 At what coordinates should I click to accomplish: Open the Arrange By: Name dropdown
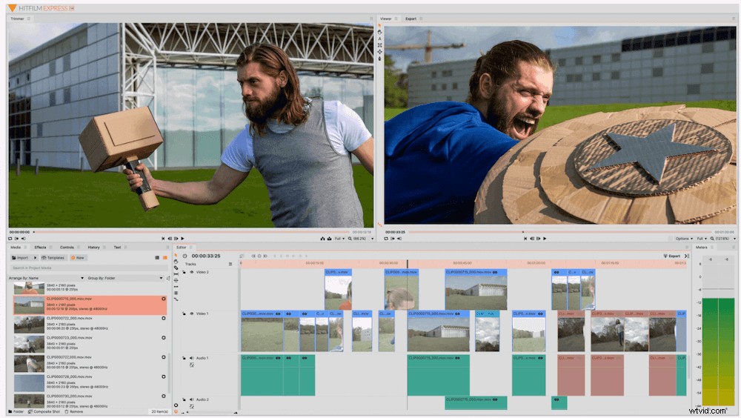pos(46,278)
